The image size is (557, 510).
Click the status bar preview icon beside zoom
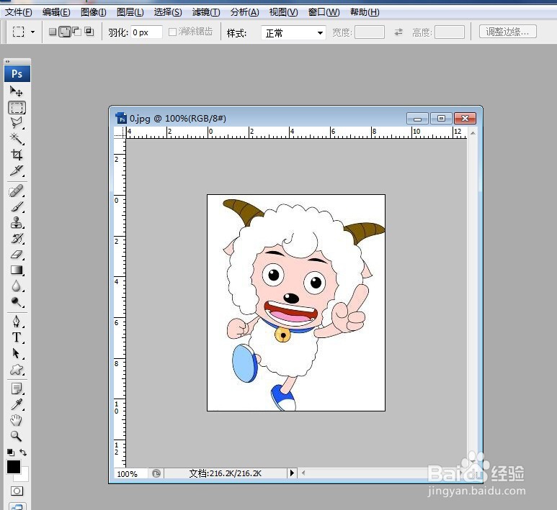pyautogui.click(x=156, y=473)
